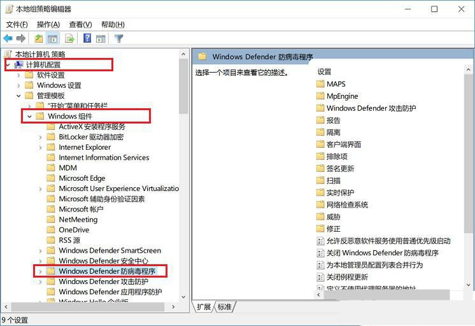The height and width of the screenshot is (326, 475).
Task: Click the Forward arrow toolbar icon
Action: tap(21, 38)
